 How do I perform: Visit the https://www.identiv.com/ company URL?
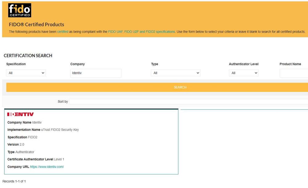point(47,167)
